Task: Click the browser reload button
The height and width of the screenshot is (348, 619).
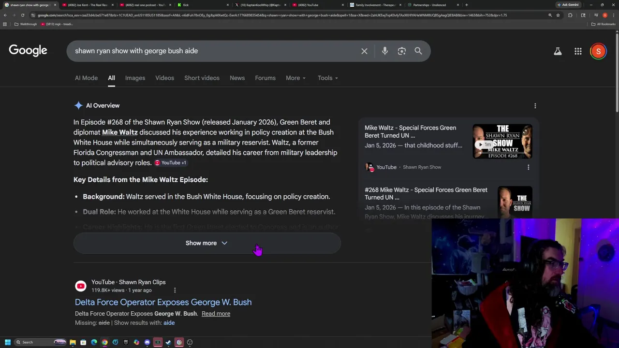Action: 22,15
